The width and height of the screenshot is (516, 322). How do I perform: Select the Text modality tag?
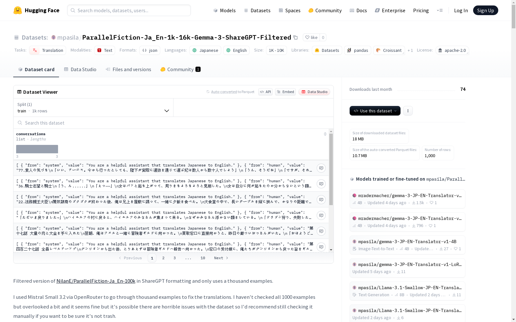pyautogui.click(x=105, y=50)
